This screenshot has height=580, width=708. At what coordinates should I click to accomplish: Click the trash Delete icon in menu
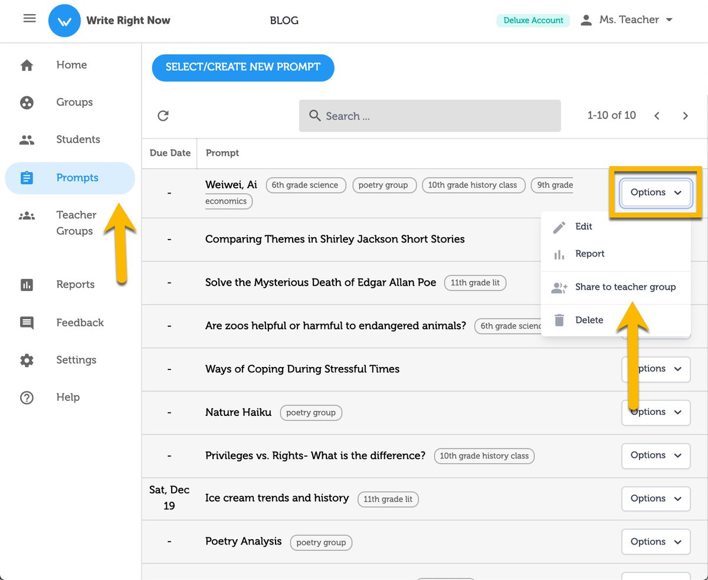coord(559,320)
